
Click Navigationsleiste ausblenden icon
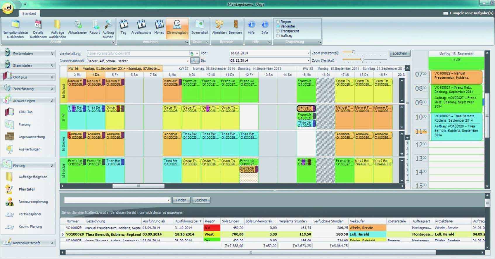pos(15,24)
